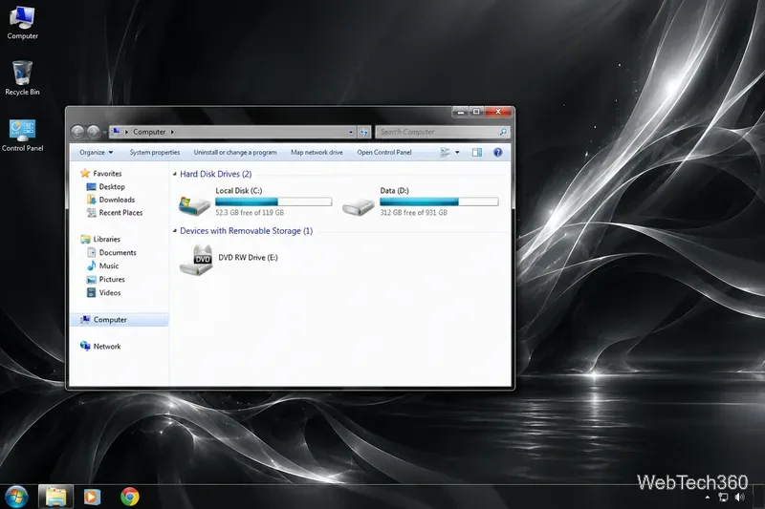Viewport: 765px width, 509px height.
Task: Click Uninstall or change a program
Action: coord(235,153)
